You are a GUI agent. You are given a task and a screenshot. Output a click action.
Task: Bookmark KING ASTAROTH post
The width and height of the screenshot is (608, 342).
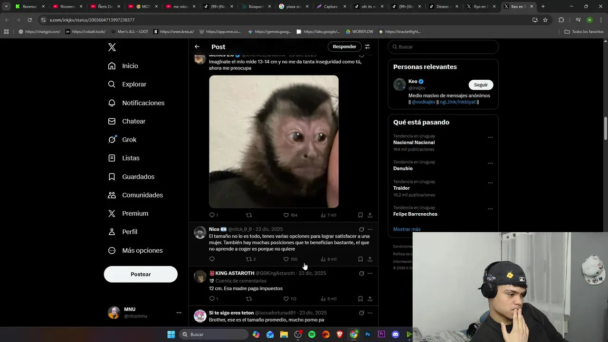click(361, 299)
